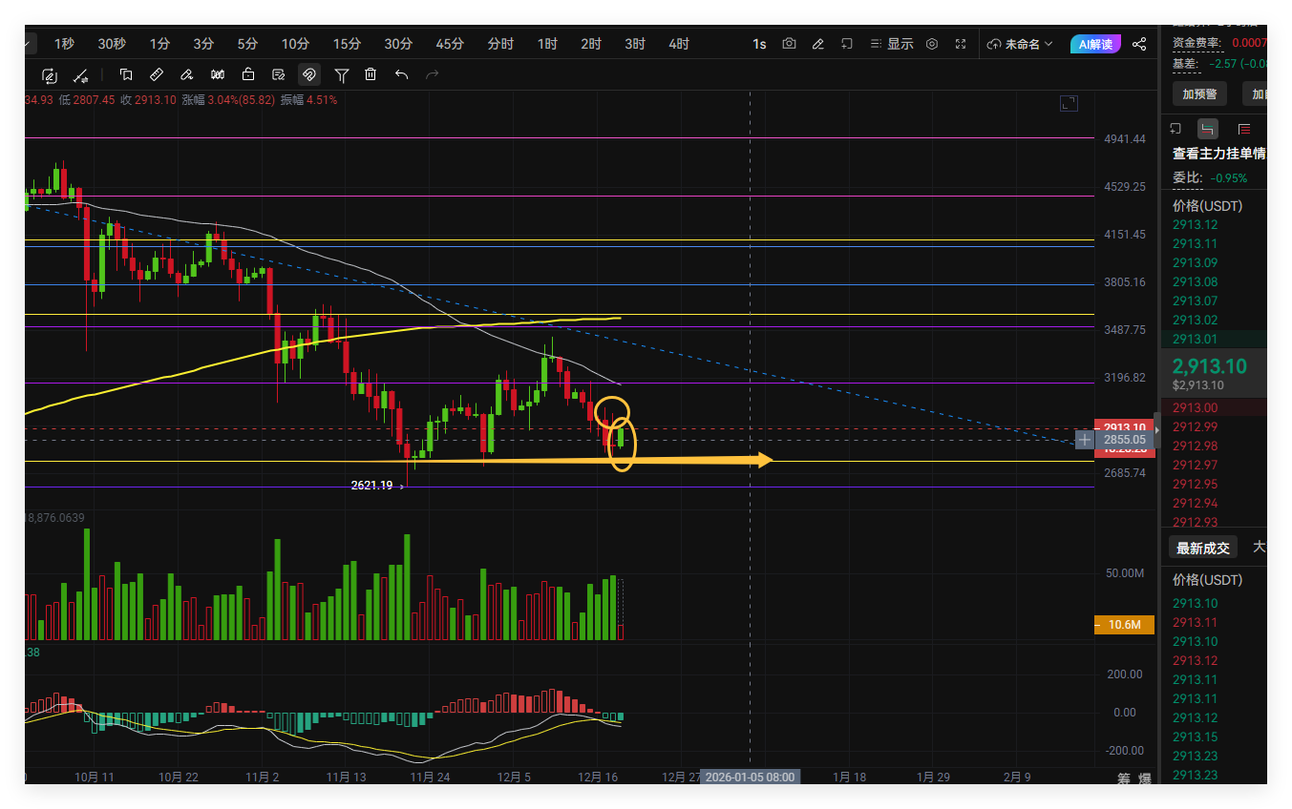Open the hexagon chart settings icon
1292x809 pixels.
932,44
